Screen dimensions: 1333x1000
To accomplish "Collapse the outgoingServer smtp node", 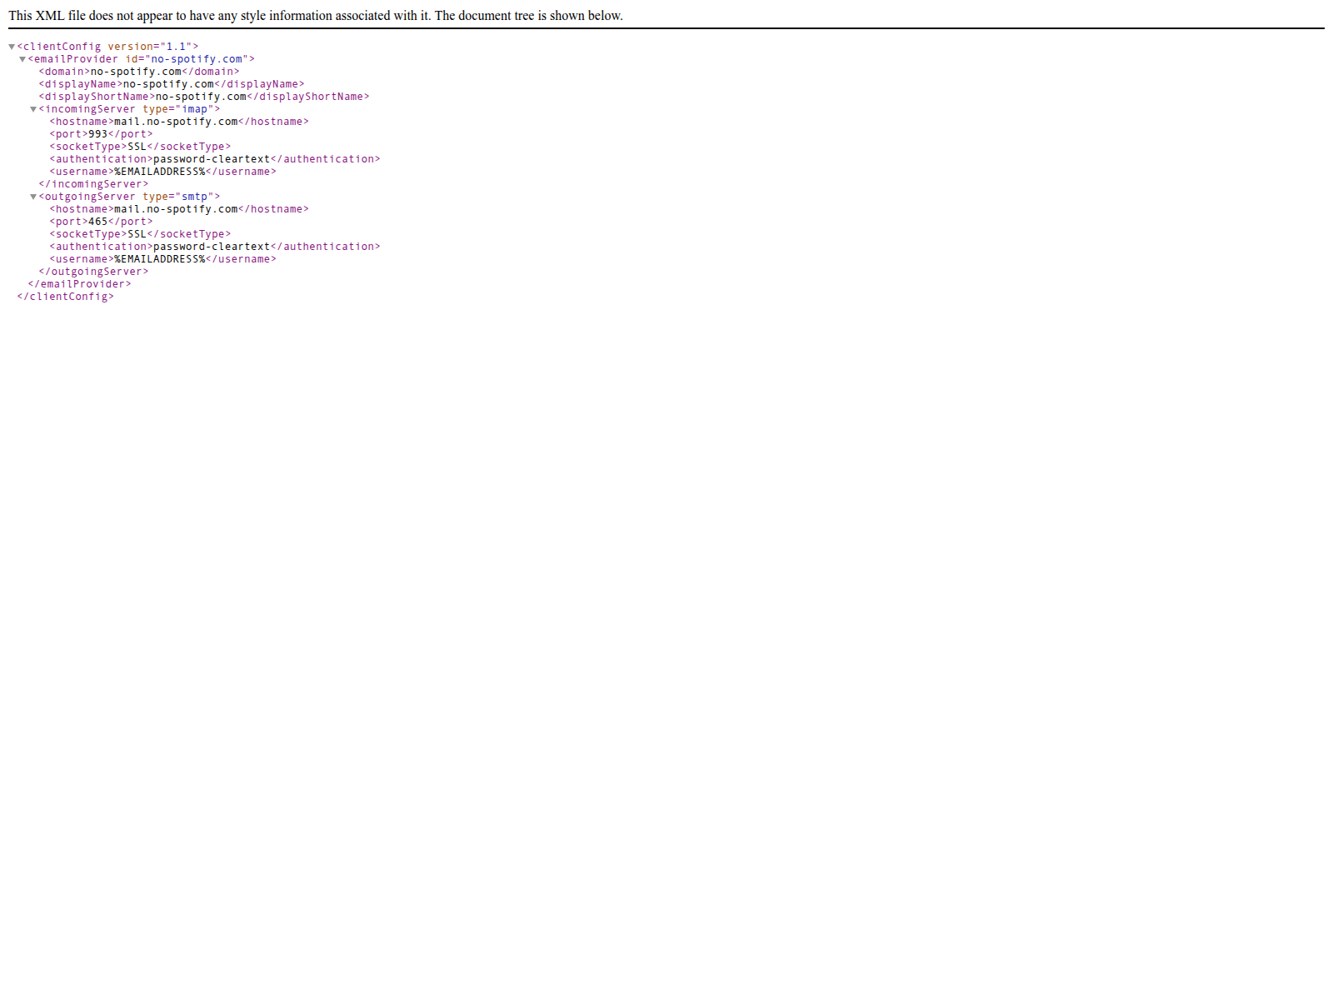I will coord(33,197).
